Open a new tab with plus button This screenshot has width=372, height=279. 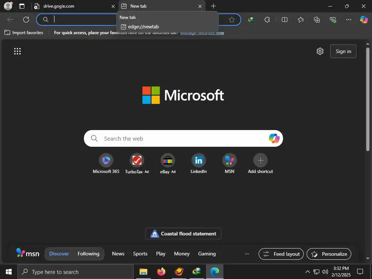tap(213, 6)
